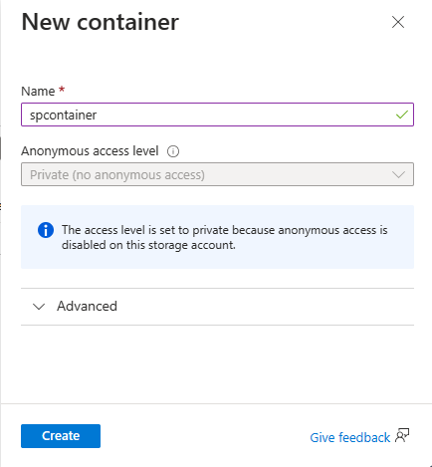The image size is (432, 467).
Task: Expand the Advanced section using its chevron
Action: pos(39,307)
